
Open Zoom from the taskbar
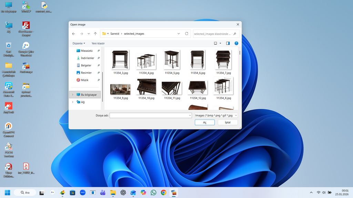coord(83,192)
